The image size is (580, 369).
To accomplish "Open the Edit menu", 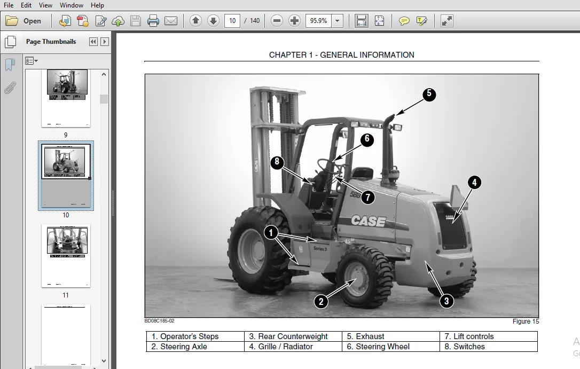I will 26,5.
